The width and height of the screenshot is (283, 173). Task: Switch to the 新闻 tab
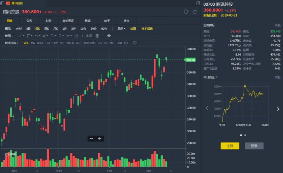pyautogui.click(x=87, y=21)
